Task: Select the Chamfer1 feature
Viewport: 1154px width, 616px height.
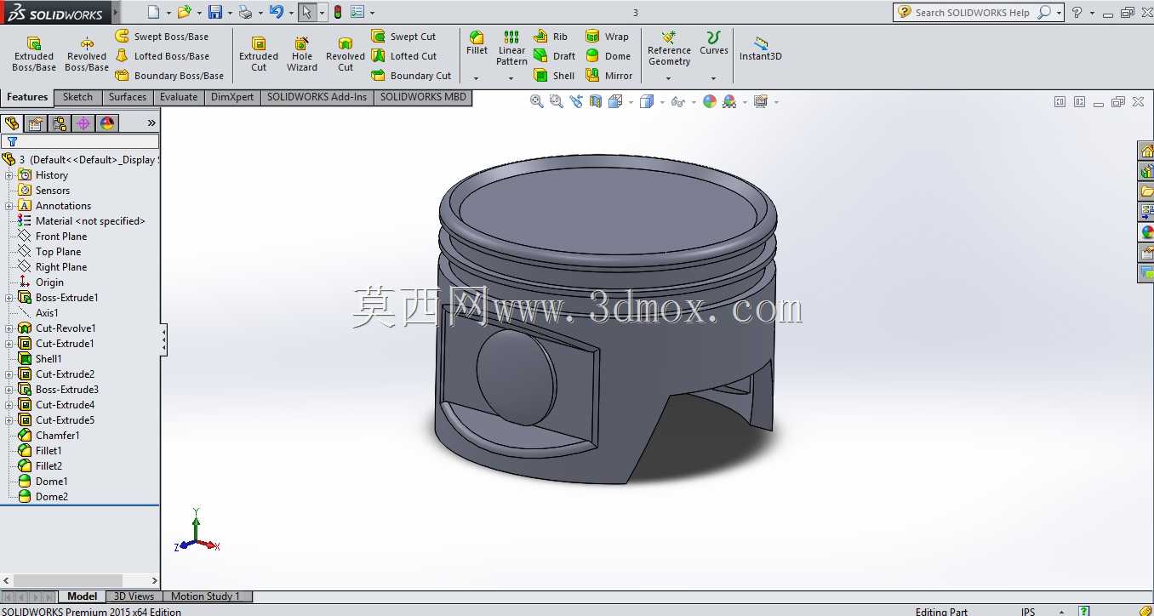Action: point(58,436)
